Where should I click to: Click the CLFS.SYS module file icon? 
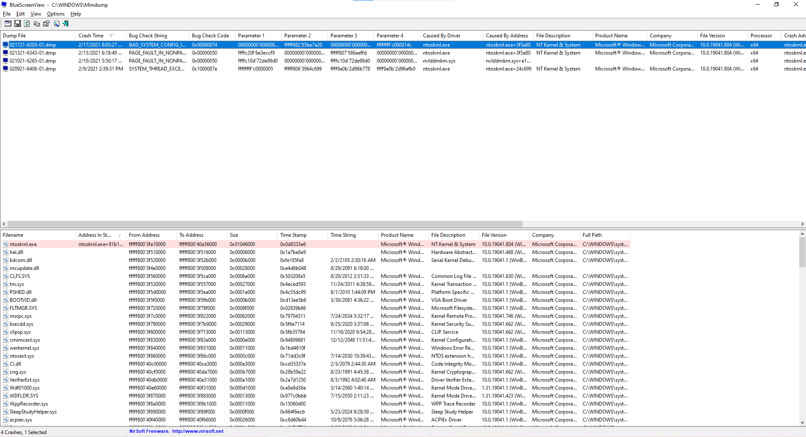[x=6, y=276]
